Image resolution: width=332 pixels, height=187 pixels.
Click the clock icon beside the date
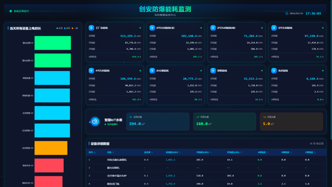287,14
